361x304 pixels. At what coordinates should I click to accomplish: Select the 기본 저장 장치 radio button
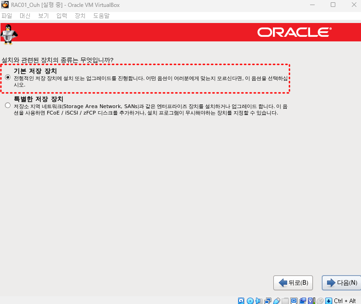coord(8,77)
